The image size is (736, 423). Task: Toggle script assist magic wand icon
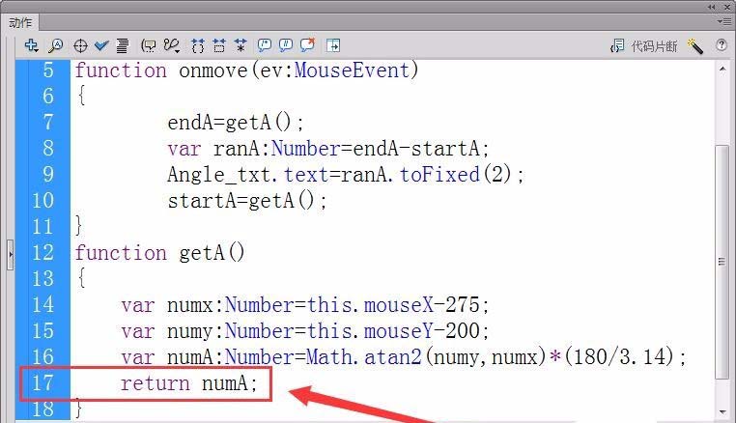(x=694, y=46)
